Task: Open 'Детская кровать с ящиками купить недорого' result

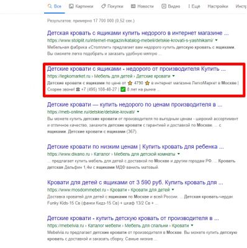Action: (138, 33)
